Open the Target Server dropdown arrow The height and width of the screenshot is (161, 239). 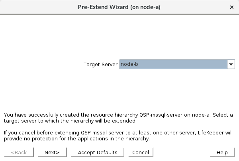point(231,64)
